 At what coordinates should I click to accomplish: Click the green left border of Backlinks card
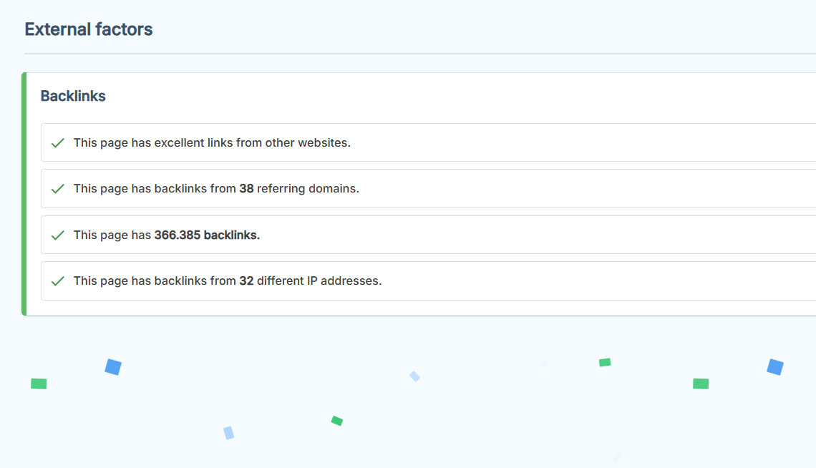pyautogui.click(x=24, y=194)
